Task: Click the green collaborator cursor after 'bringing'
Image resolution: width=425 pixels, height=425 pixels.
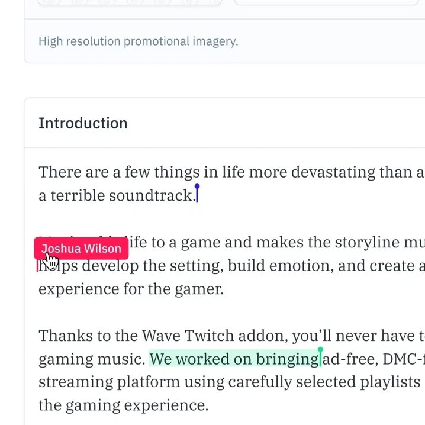Action: point(321,357)
